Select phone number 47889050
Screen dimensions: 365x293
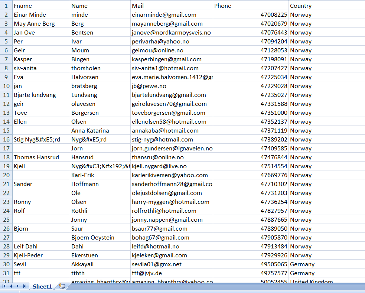[251, 228]
